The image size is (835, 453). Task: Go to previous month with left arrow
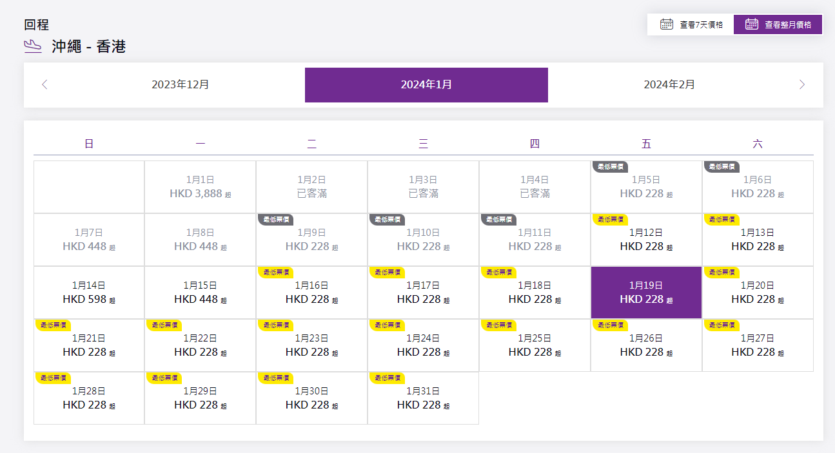(x=44, y=84)
